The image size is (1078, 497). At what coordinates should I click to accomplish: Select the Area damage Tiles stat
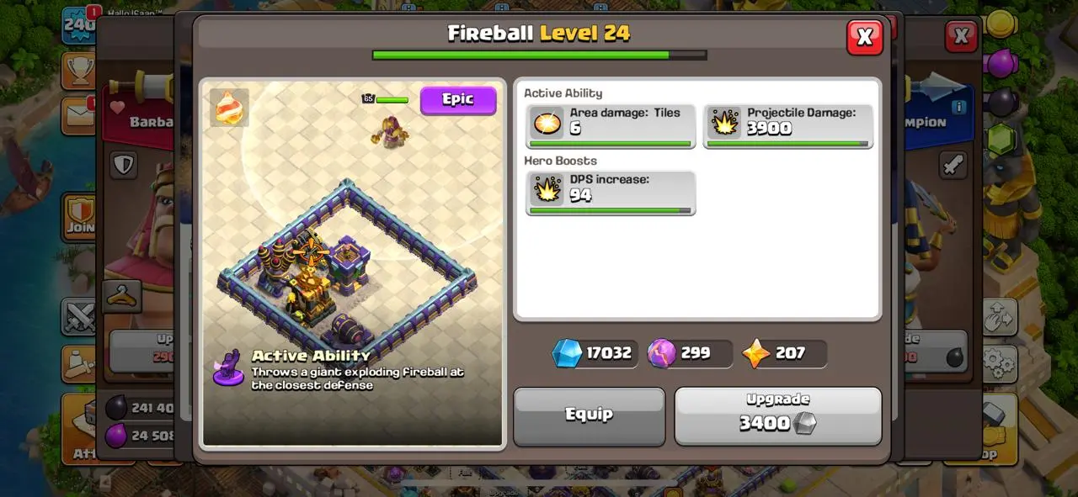(x=611, y=125)
